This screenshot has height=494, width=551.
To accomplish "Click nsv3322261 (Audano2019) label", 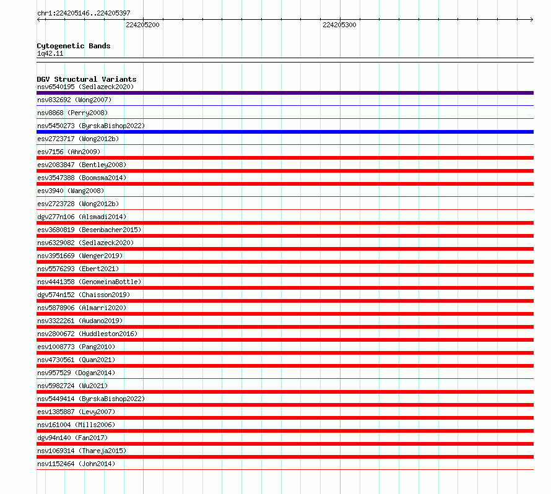I will pyautogui.click(x=80, y=321).
